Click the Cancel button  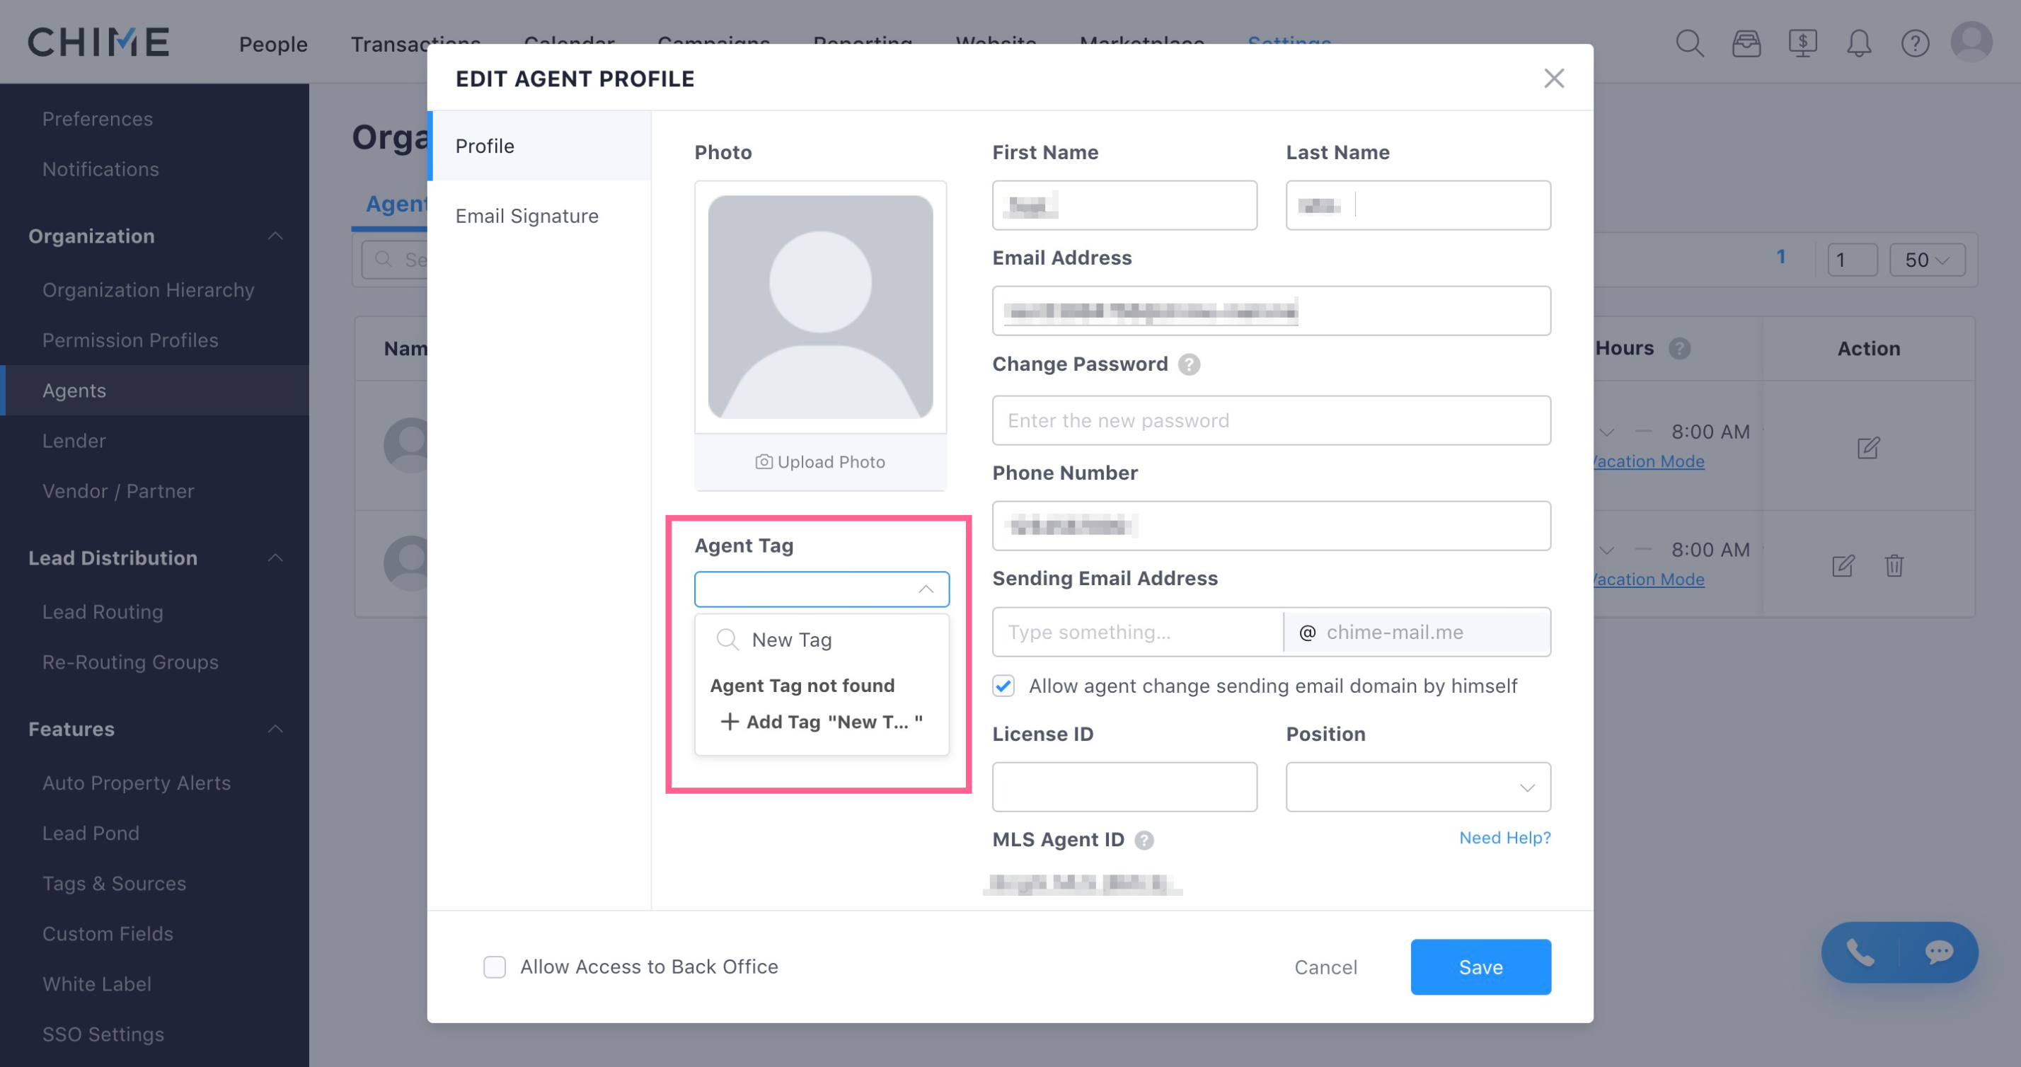point(1325,967)
